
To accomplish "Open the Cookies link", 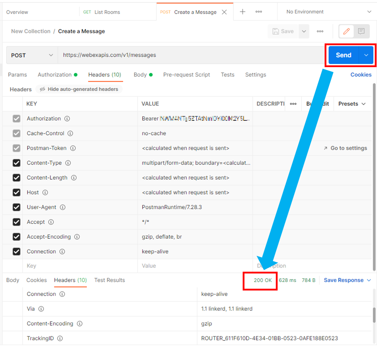I will [x=361, y=75].
